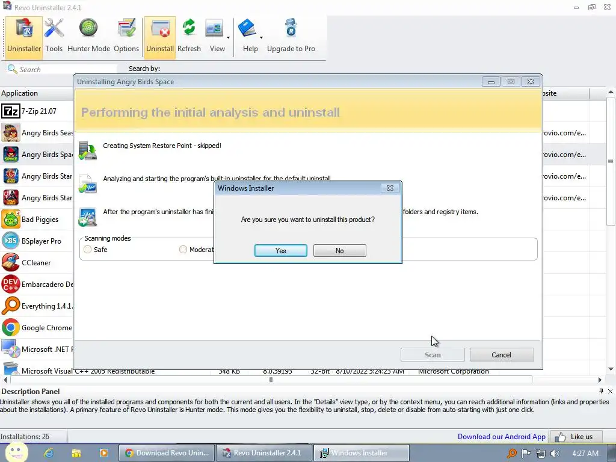Cancel the Angry Birds Space uninstall
This screenshot has height=462, width=616.
(502, 355)
